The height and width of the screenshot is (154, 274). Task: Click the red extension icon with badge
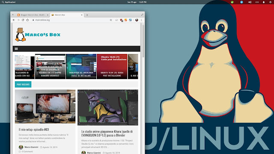point(121,20)
